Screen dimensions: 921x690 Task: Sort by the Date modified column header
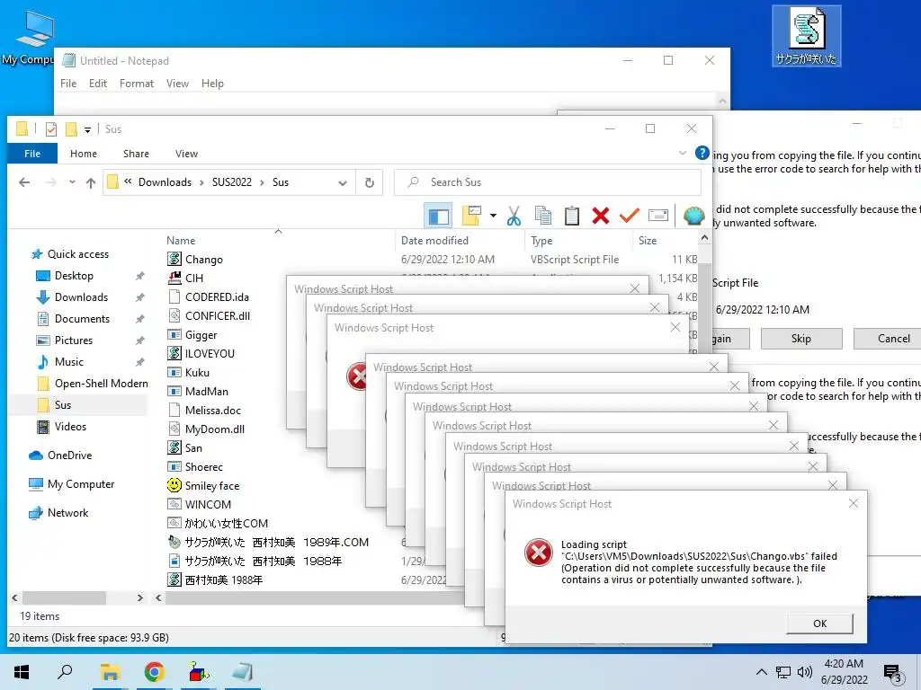tap(434, 241)
